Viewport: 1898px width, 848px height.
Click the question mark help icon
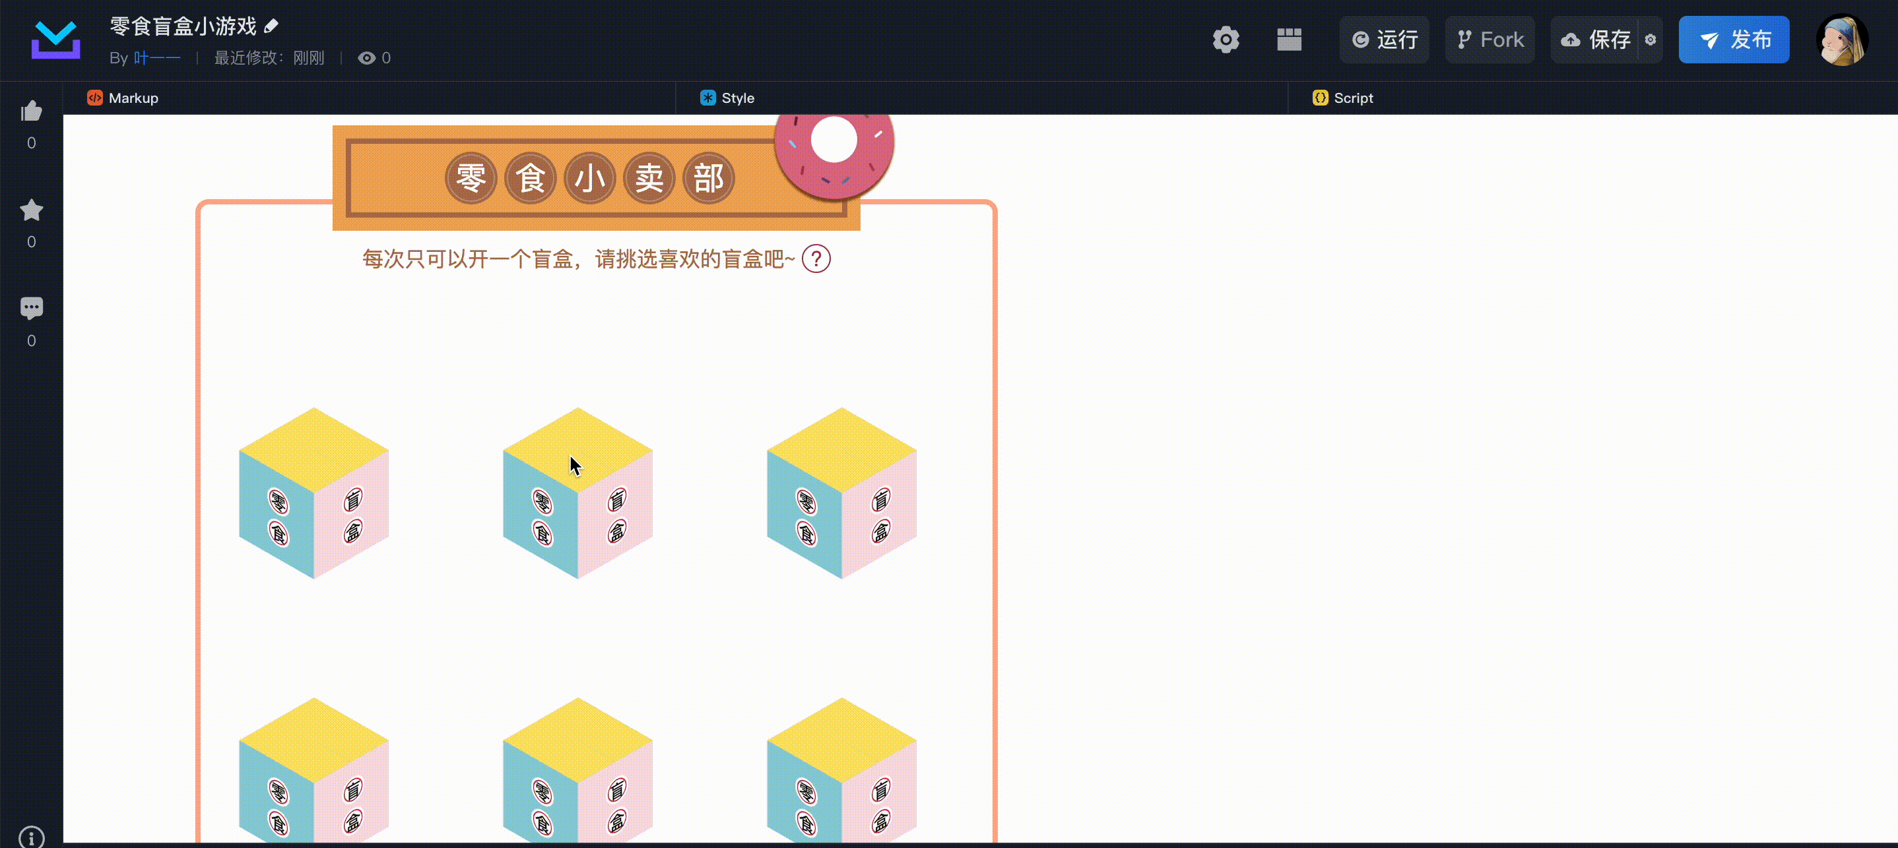click(816, 259)
